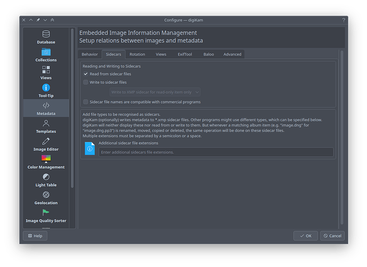Click the keep-above double chevron title bar icon
This screenshot has height=267, width=367.
[52, 20]
